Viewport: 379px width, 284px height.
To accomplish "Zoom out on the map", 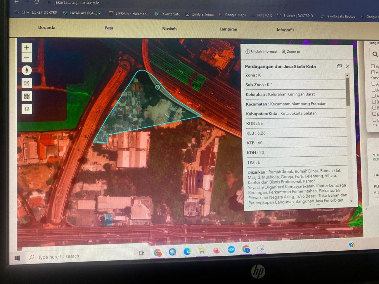I will coord(27,58).
